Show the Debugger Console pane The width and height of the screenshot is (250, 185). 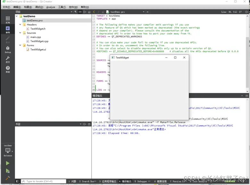tap(142, 181)
